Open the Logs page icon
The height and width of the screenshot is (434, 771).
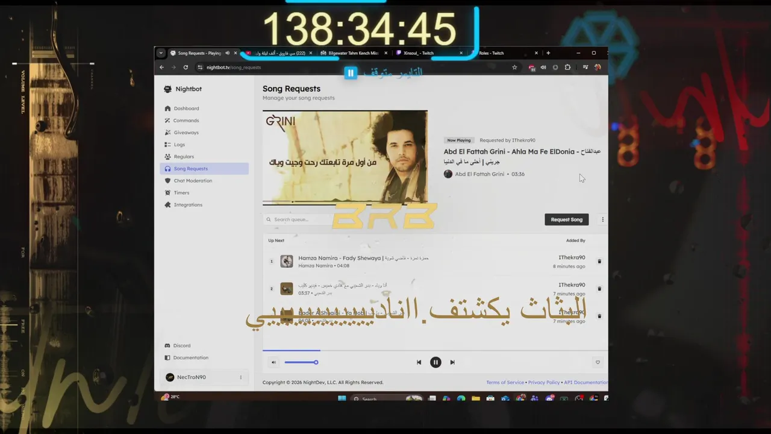coord(167,145)
